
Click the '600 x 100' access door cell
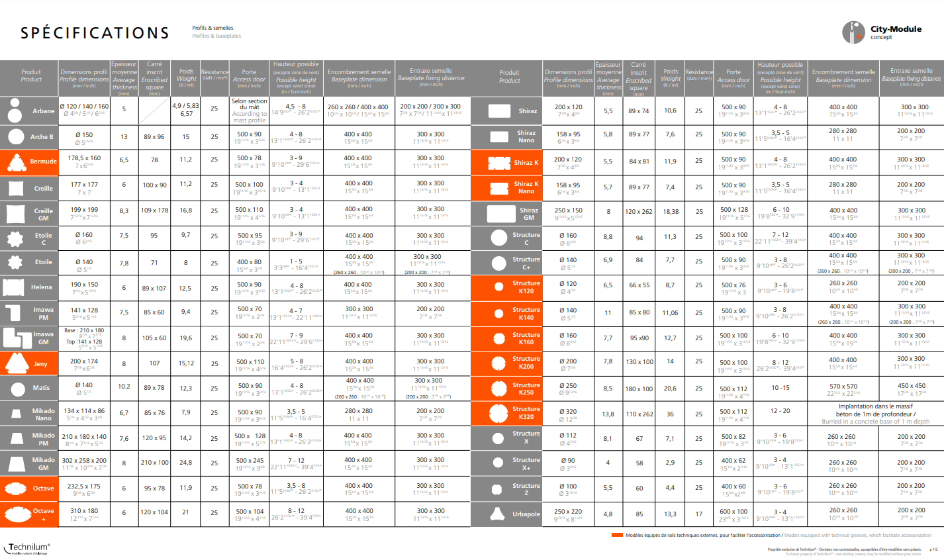[x=733, y=511]
